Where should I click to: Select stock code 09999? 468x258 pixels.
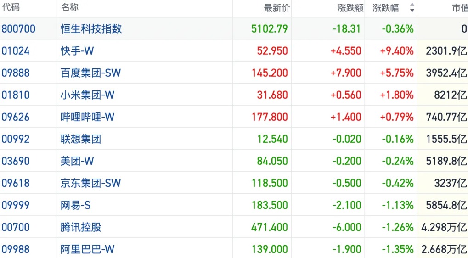[x=16, y=206]
